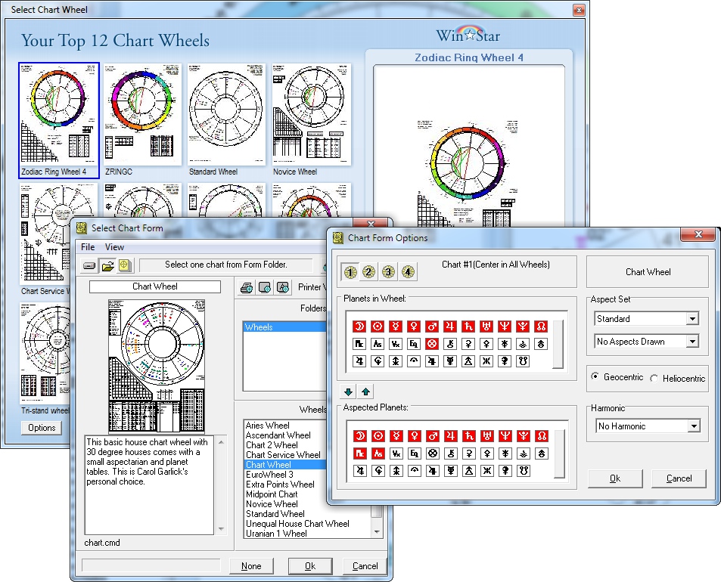Select chart number 3 button
This screenshot has width=721, height=582.
tap(388, 272)
